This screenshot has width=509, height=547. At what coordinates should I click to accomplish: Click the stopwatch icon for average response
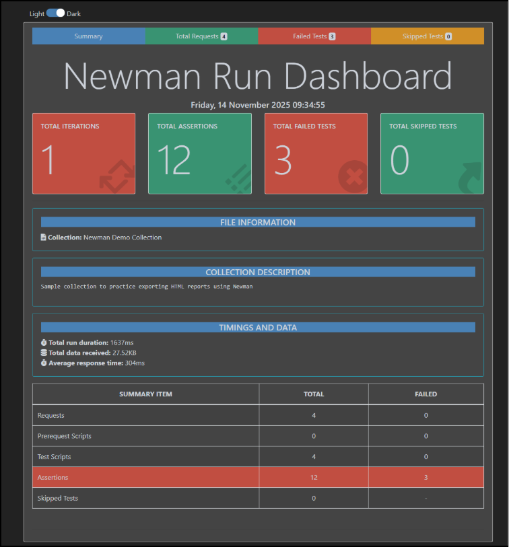tap(44, 363)
